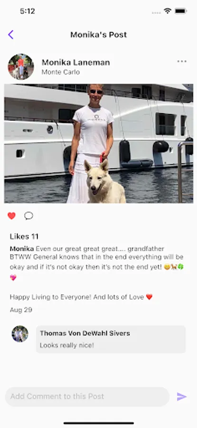
Task: Tap the Monika's Post header title
Action: (99, 35)
